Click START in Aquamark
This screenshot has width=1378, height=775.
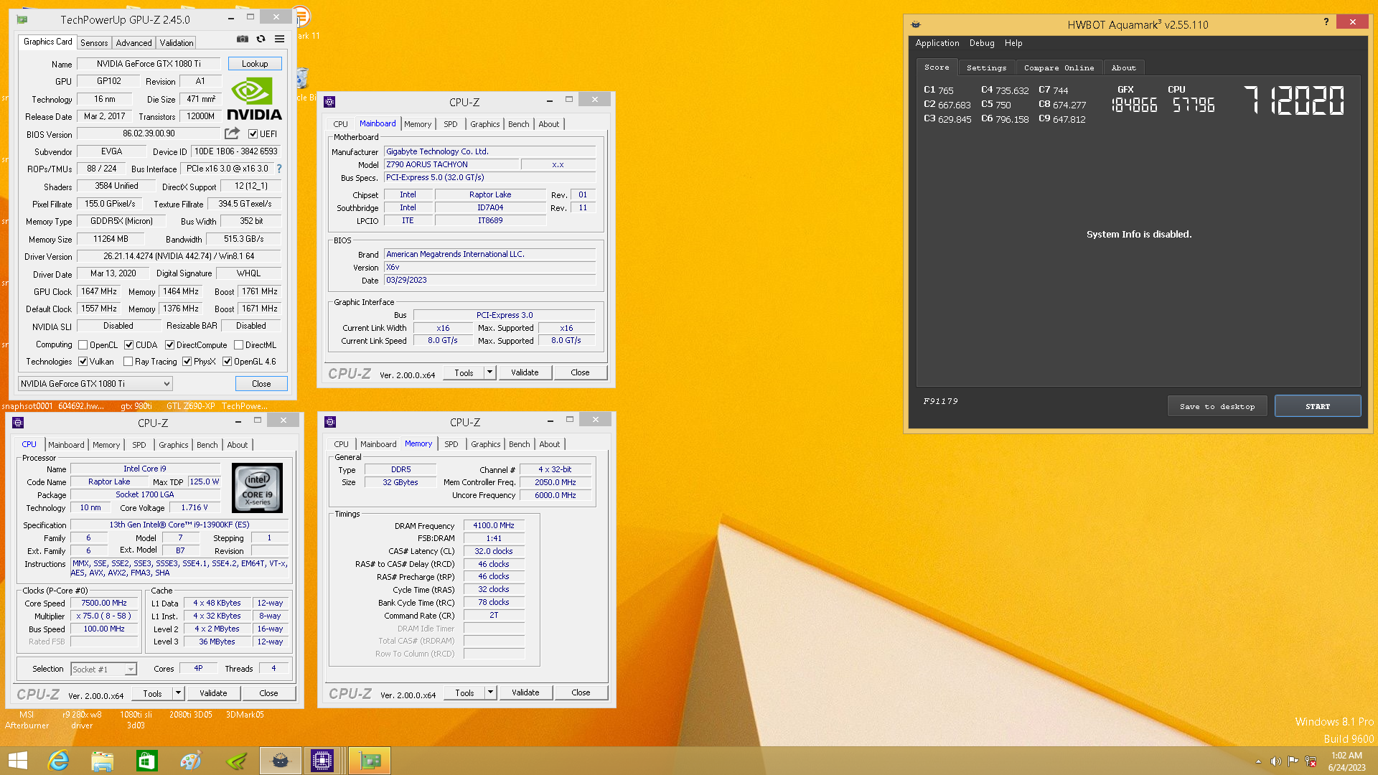coord(1318,406)
